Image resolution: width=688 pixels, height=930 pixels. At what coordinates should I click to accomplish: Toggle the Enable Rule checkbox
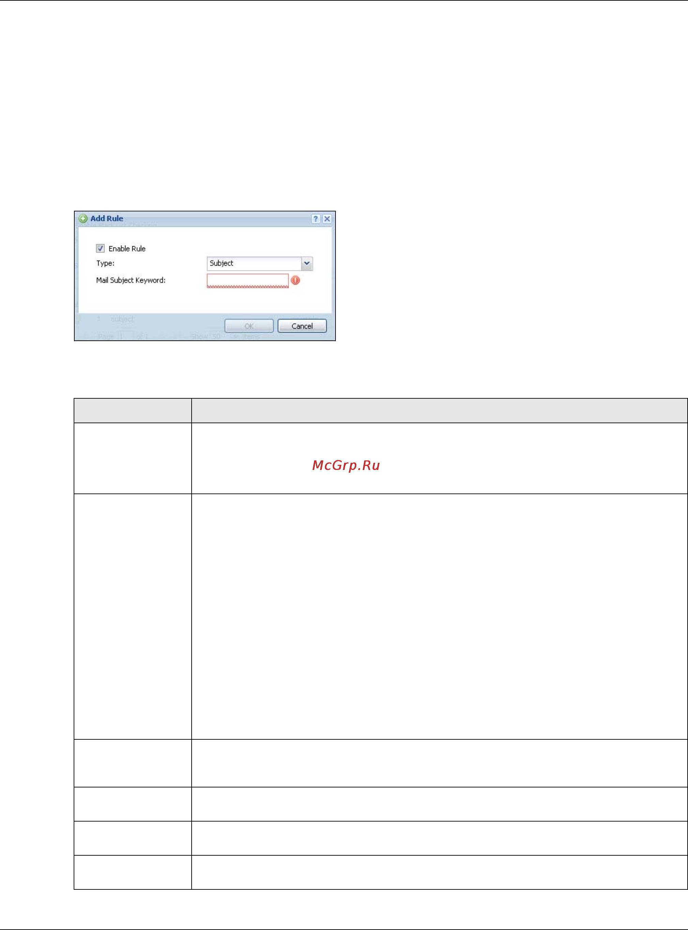point(100,248)
